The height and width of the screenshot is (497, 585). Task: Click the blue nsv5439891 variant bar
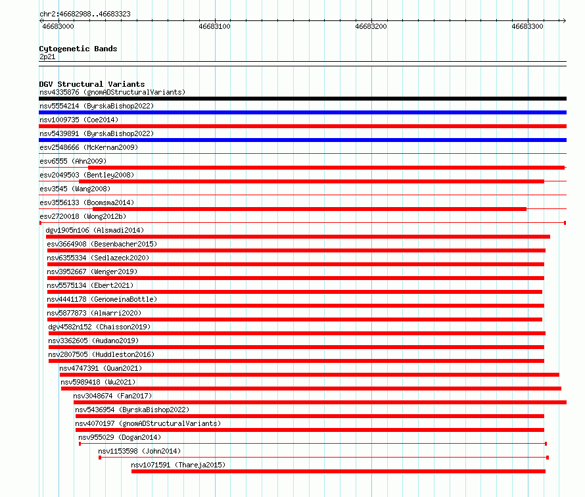(x=302, y=140)
